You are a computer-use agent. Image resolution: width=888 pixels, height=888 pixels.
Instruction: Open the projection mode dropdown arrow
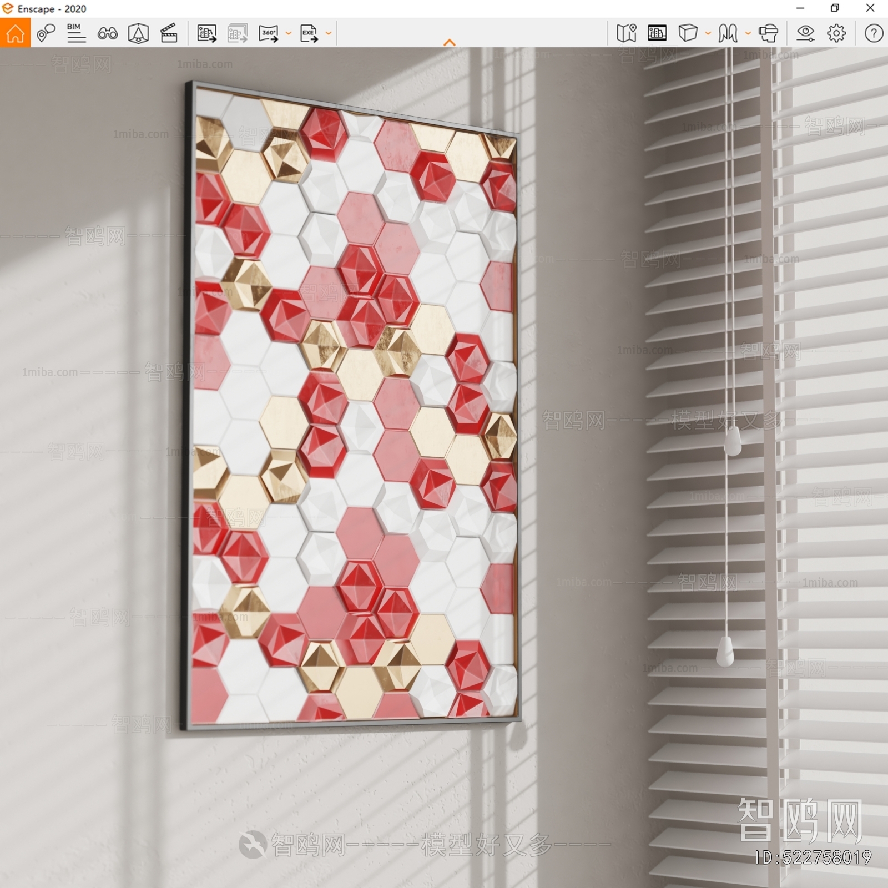tap(708, 33)
